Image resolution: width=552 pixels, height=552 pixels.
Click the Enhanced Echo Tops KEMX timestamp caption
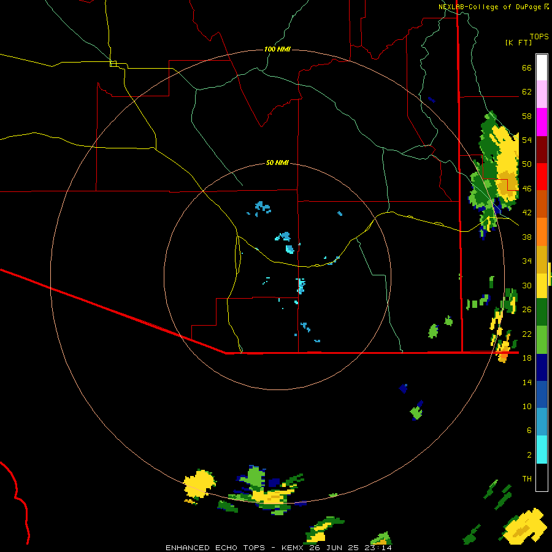[x=278, y=548]
